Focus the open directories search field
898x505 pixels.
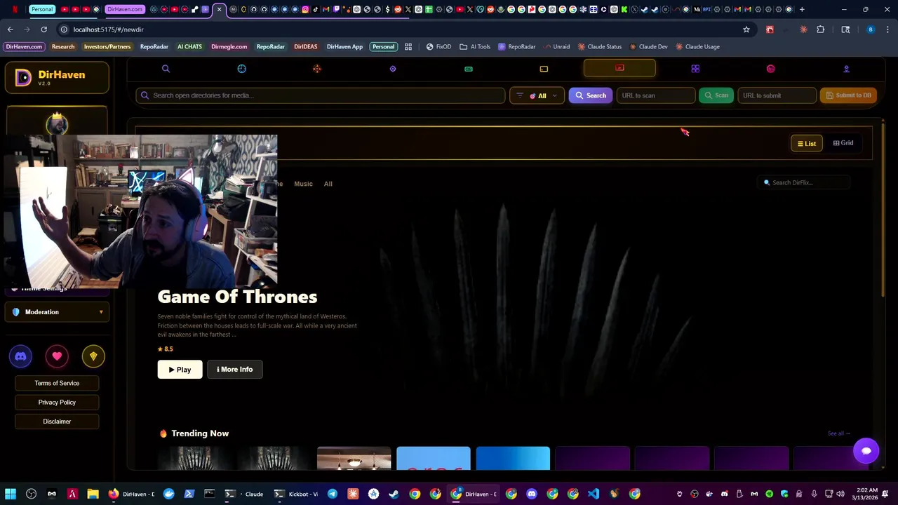tap(321, 95)
